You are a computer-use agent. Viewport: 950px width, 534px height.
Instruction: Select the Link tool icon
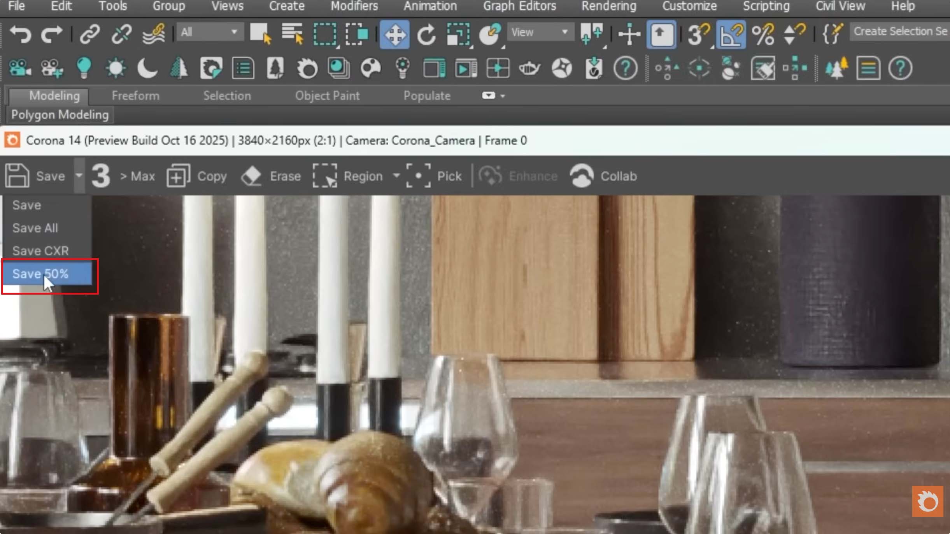pos(90,34)
